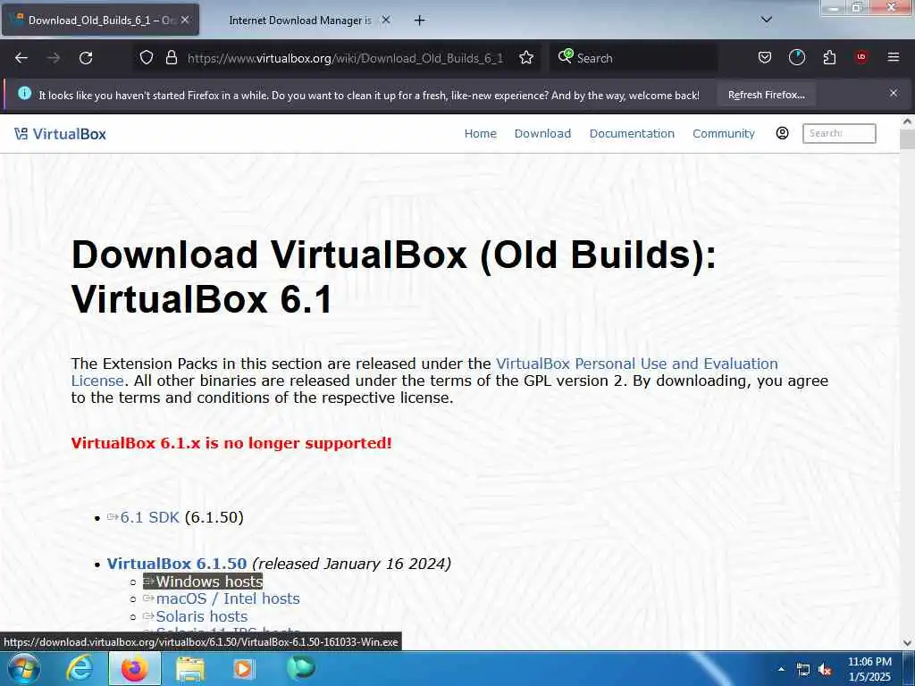Click the green globe taskbar icon
Image resolution: width=915 pixels, height=686 pixels.
pyautogui.click(x=300, y=668)
